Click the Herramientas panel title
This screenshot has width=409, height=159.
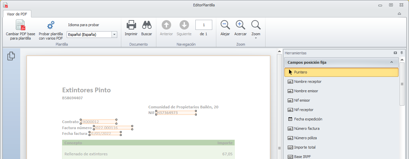pyautogui.click(x=295, y=53)
